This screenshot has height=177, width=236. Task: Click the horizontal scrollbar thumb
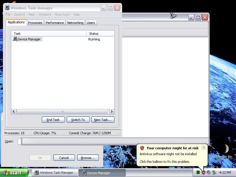coord(62,112)
